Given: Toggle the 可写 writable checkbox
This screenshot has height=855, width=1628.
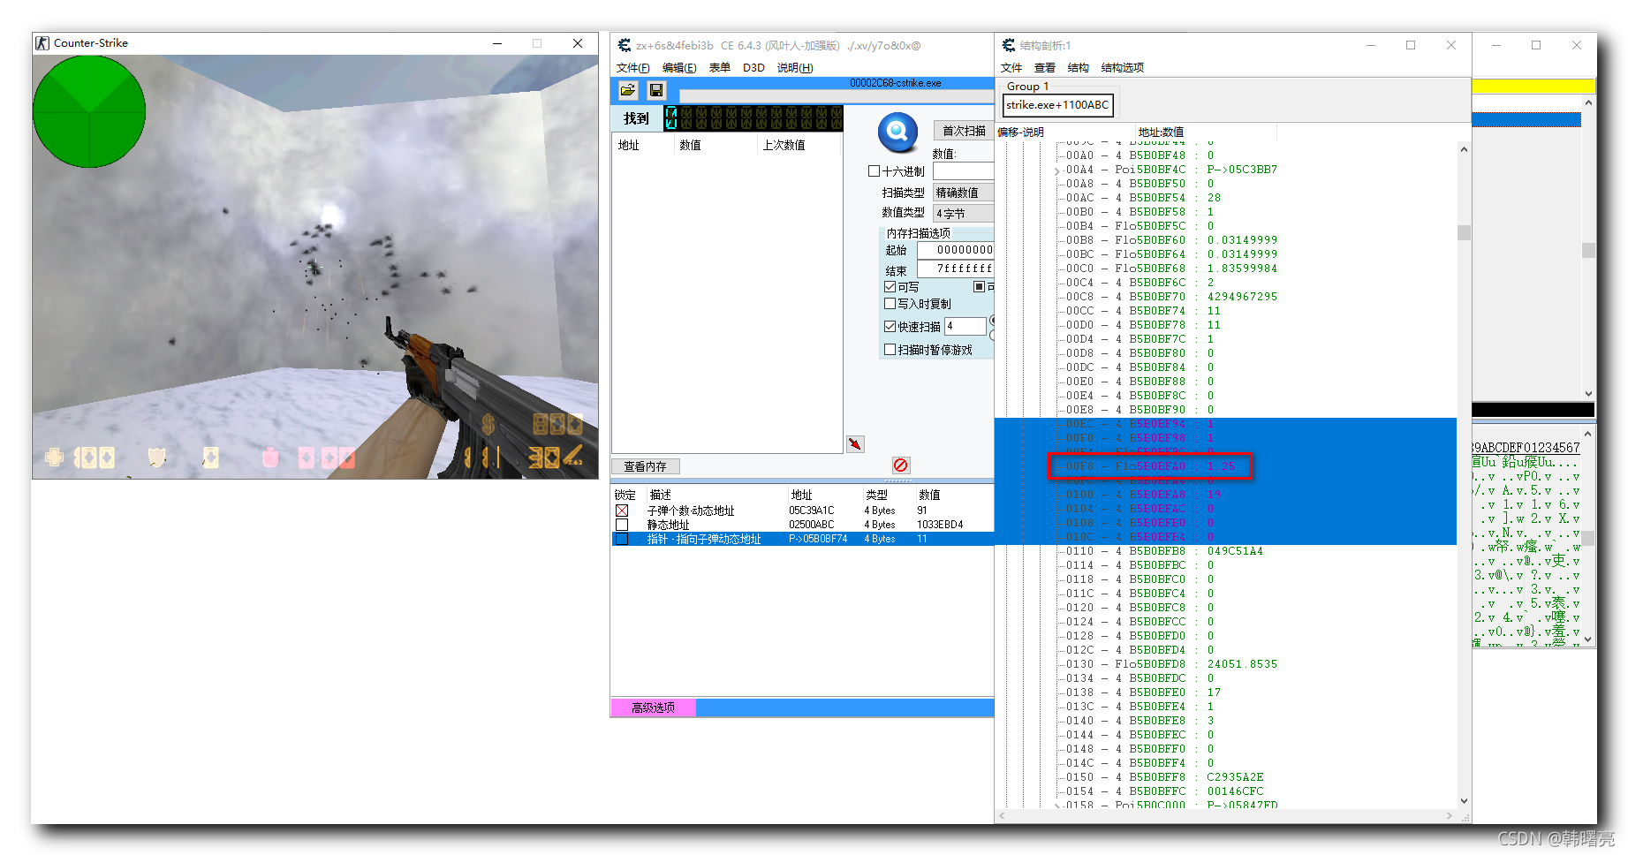Looking at the screenshot, I should (x=890, y=287).
